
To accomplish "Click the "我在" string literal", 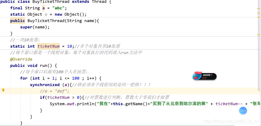I will [x=104, y=104].
